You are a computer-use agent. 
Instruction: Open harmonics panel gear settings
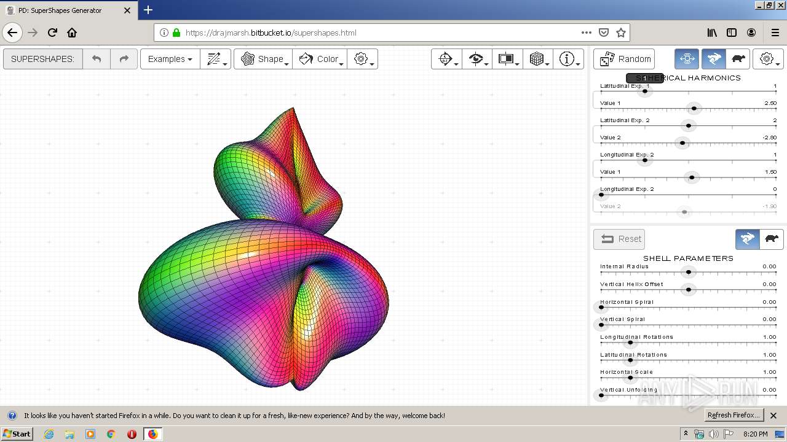tap(768, 59)
